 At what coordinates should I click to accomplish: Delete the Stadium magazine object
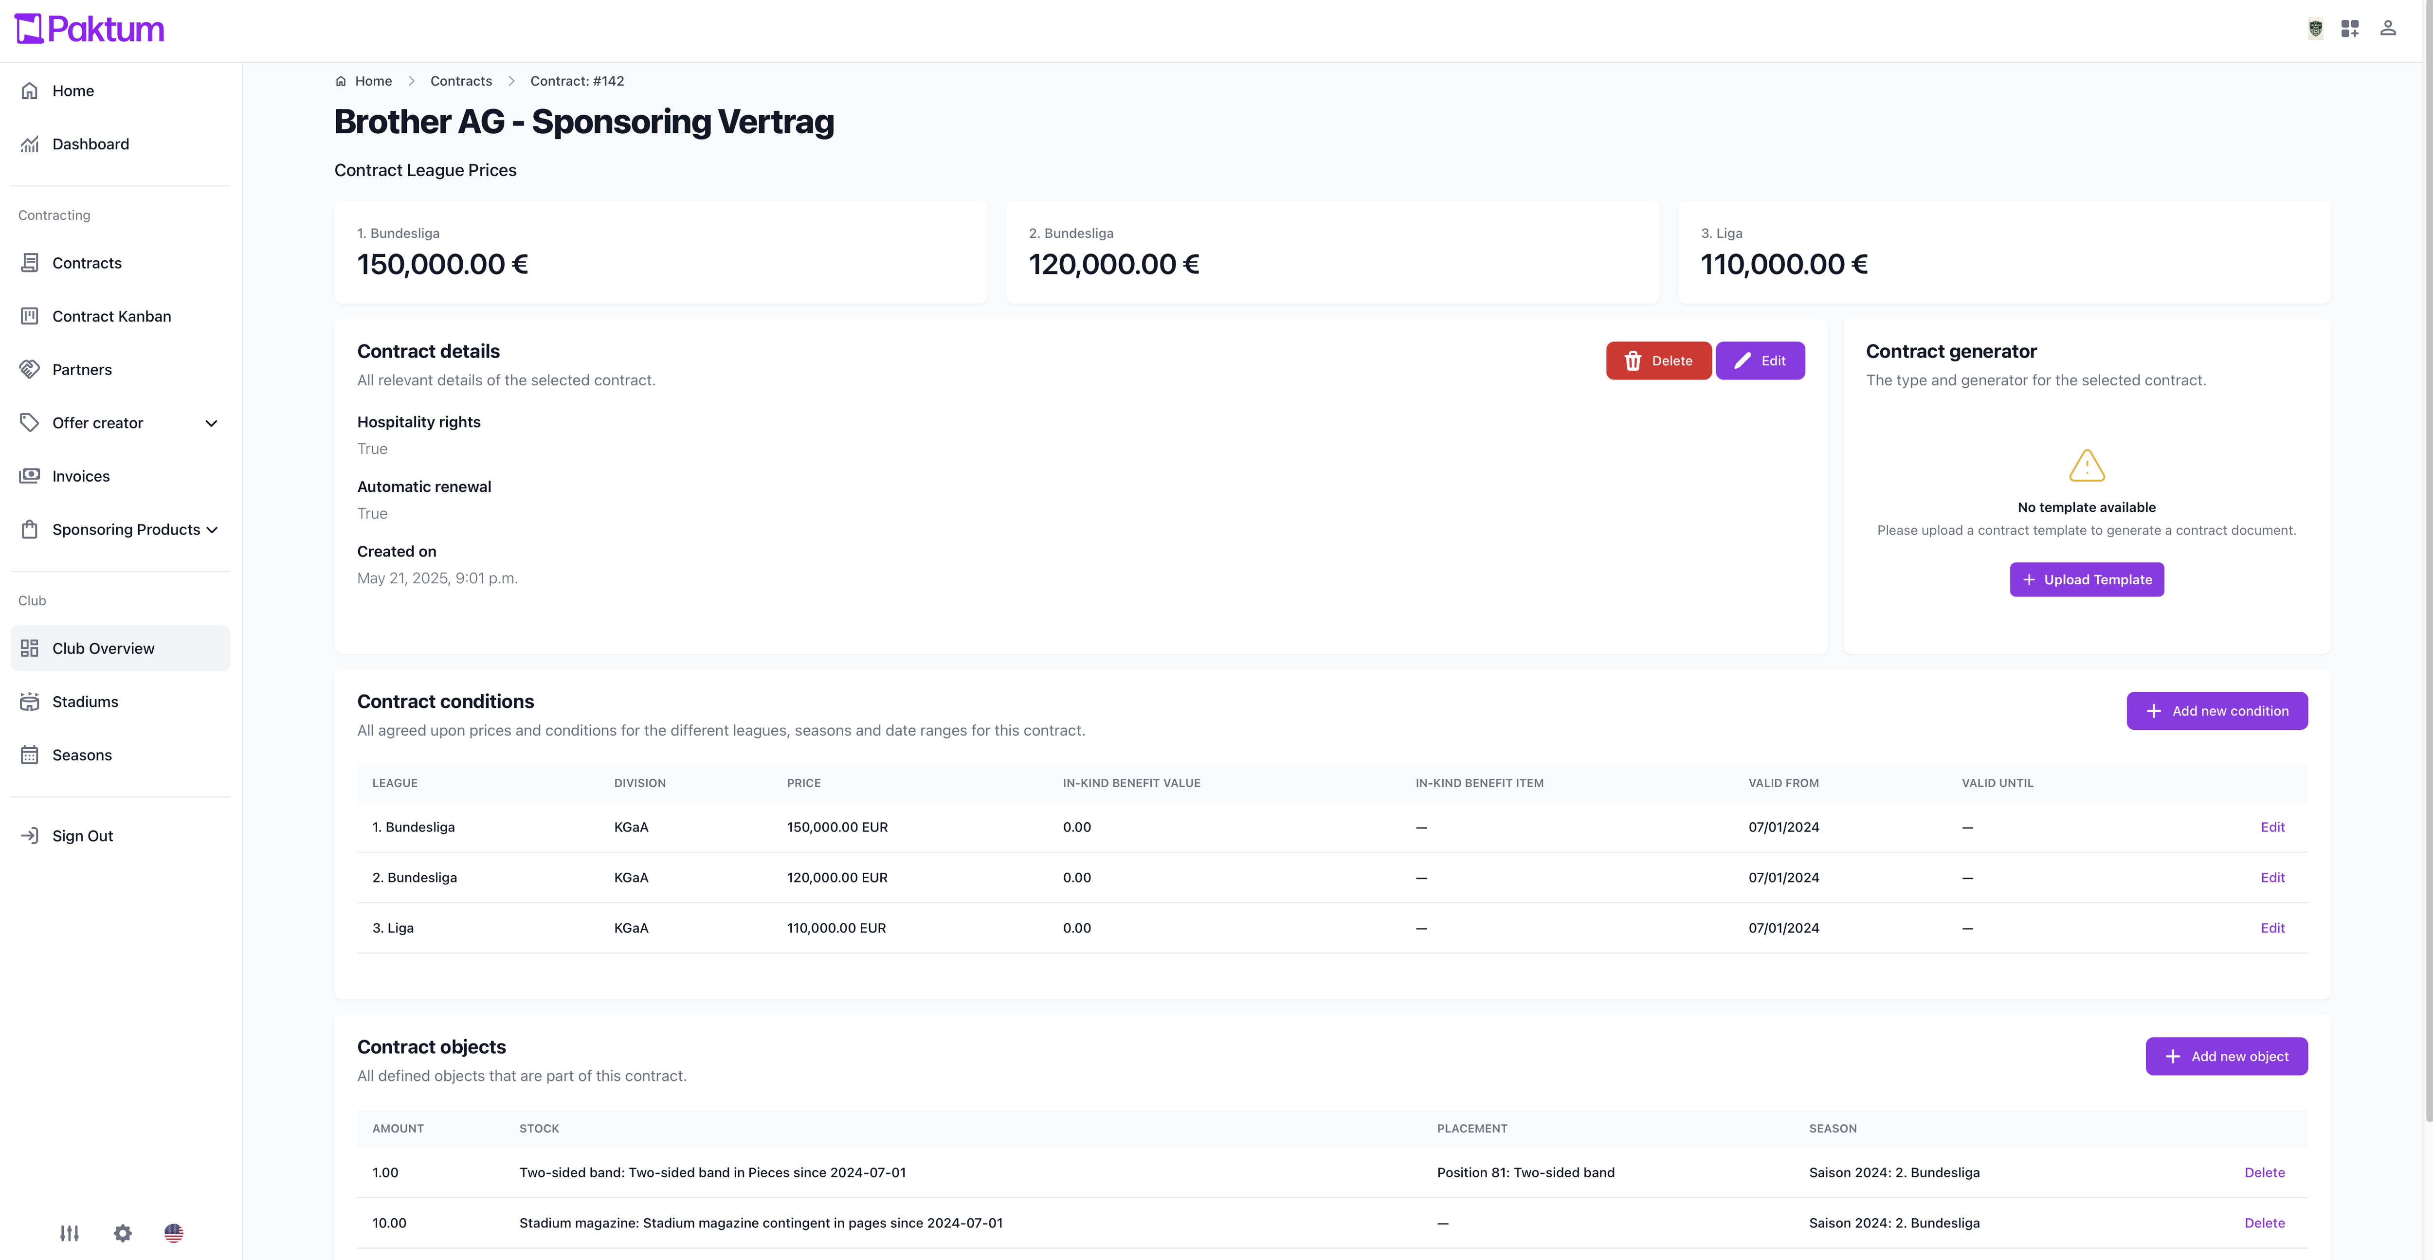click(x=2264, y=1223)
